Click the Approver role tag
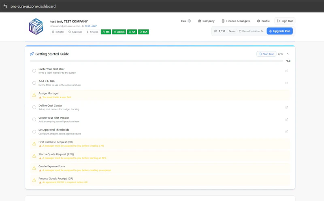The image size is (324, 201). click(x=75, y=32)
